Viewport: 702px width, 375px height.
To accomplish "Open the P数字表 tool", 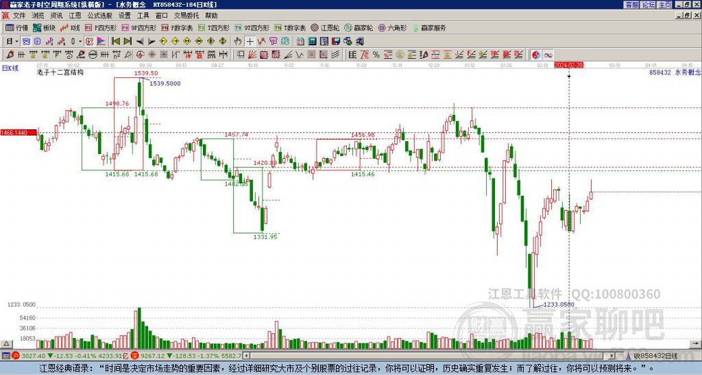I will (x=177, y=27).
